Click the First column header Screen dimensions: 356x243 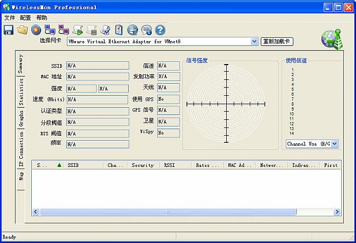(x=330, y=165)
